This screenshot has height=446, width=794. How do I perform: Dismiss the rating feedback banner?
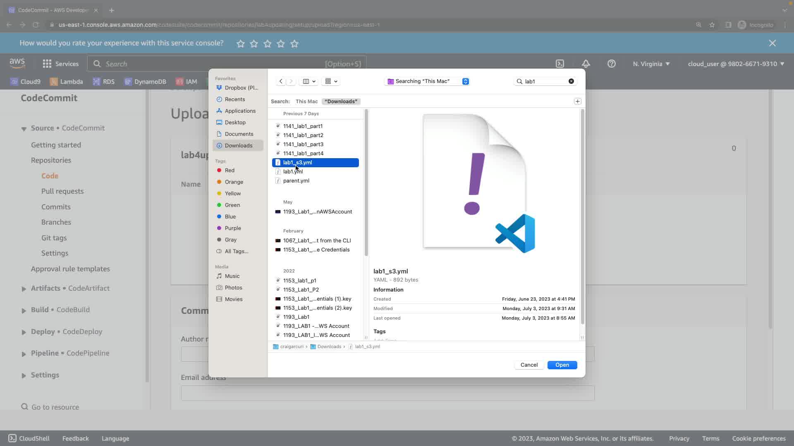(772, 43)
